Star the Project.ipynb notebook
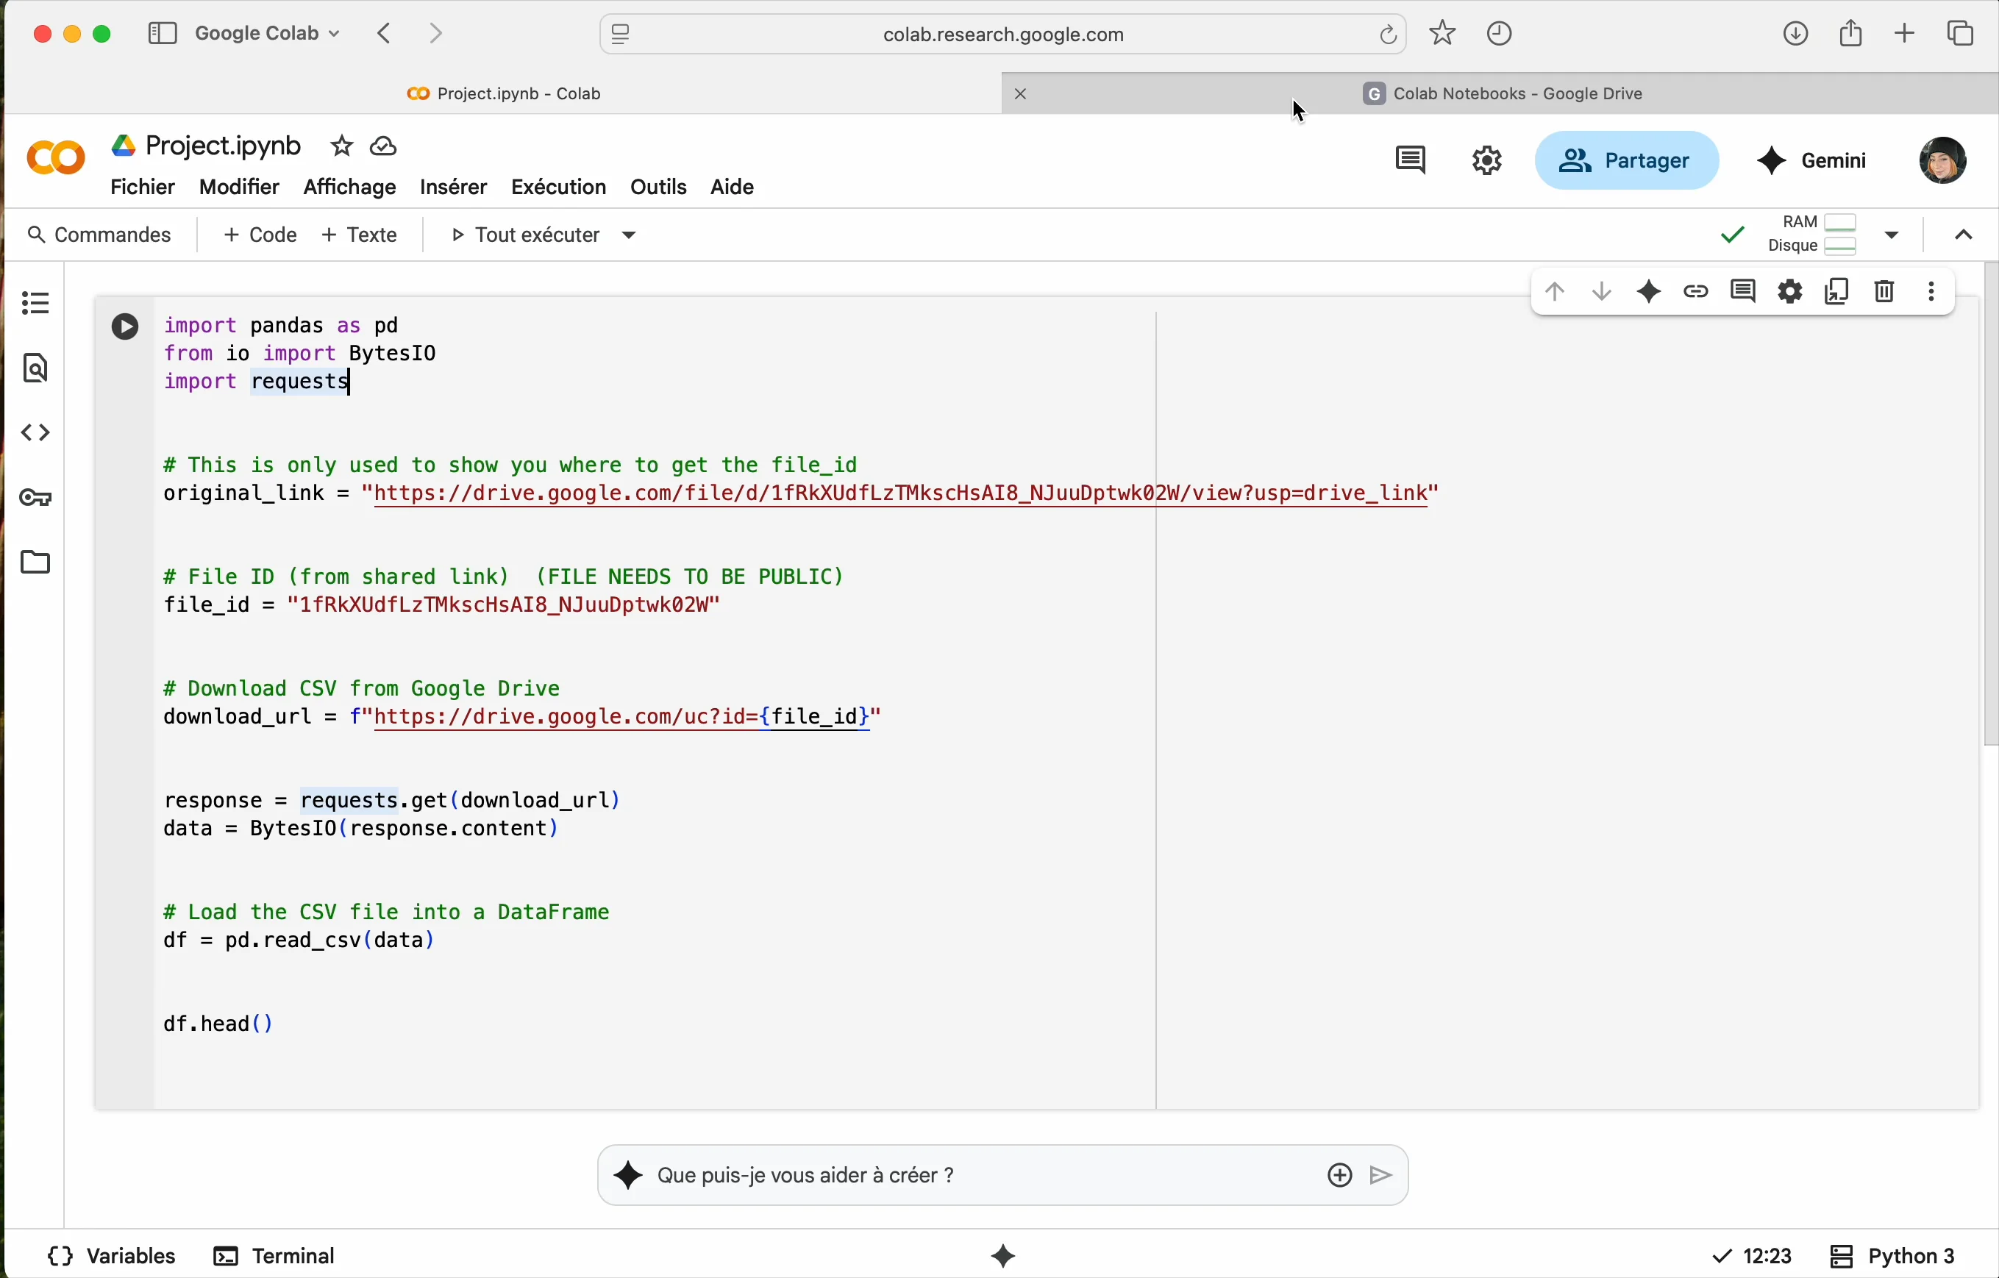The image size is (1999, 1278). pos(341,147)
